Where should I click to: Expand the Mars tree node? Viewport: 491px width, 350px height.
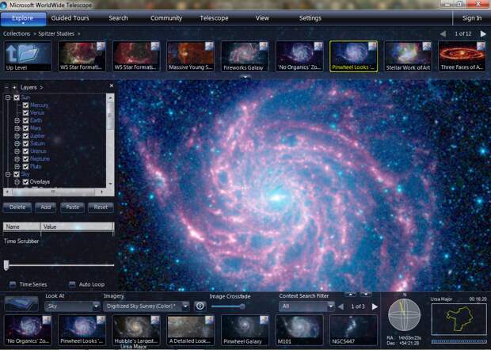tap(17, 128)
